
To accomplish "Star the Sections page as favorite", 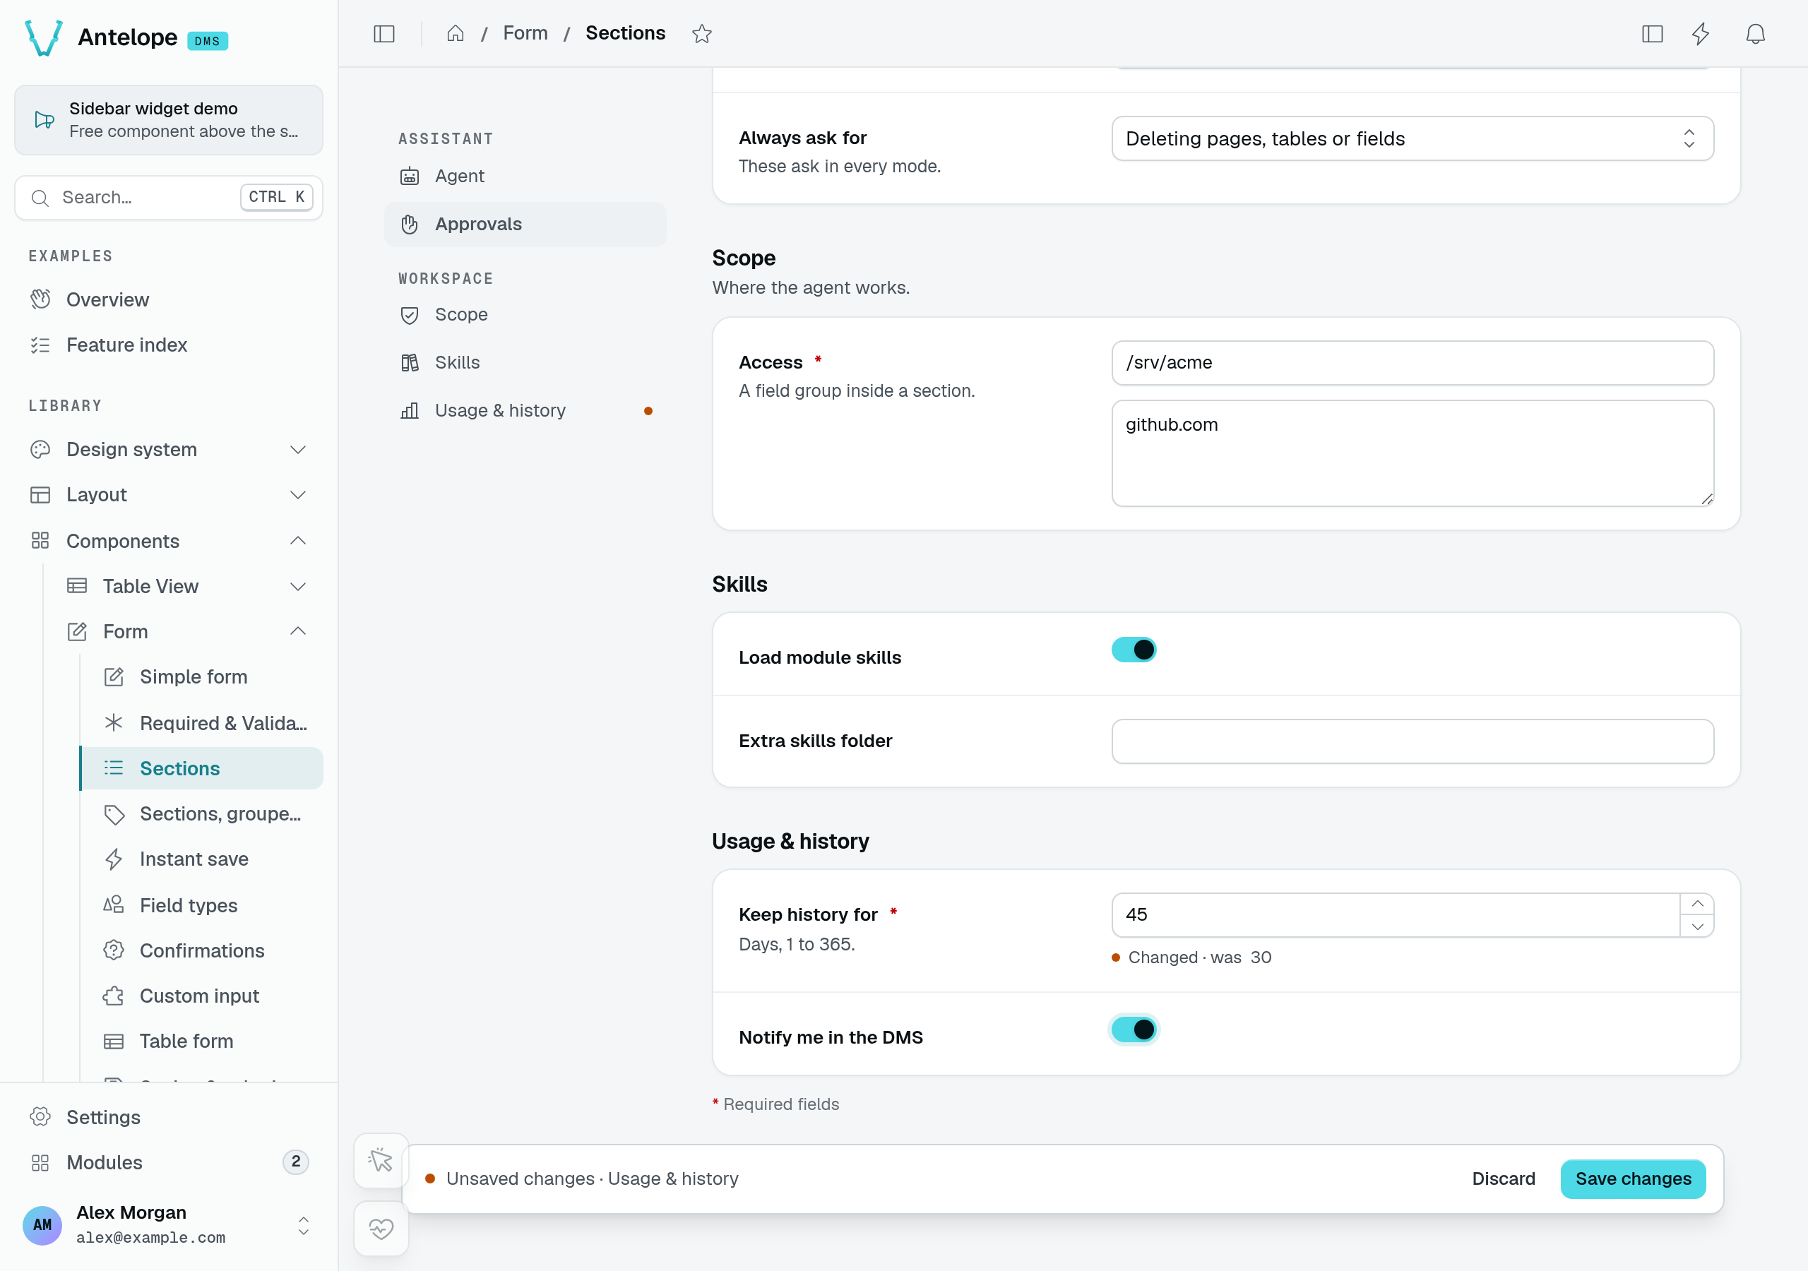I will pos(701,34).
